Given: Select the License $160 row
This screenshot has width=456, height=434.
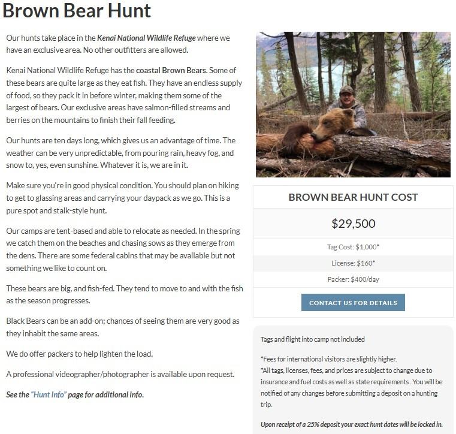Looking at the screenshot, I should (x=353, y=263).
